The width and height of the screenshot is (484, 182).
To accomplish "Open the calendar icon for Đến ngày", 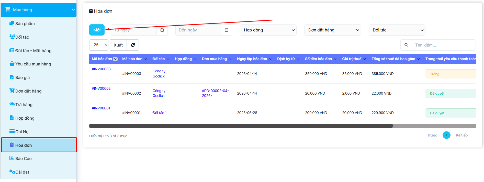I will 227,30.
